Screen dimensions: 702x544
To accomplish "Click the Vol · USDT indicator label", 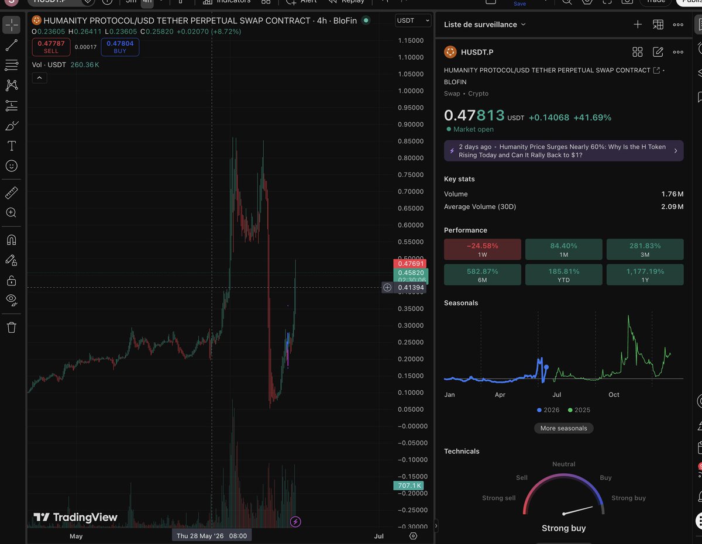I will [x=49, y=64].
